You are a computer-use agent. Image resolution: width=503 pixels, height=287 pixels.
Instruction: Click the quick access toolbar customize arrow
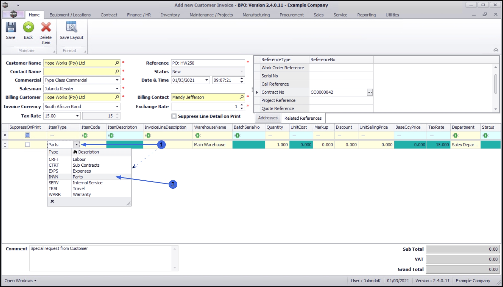(x=18, y=5)
